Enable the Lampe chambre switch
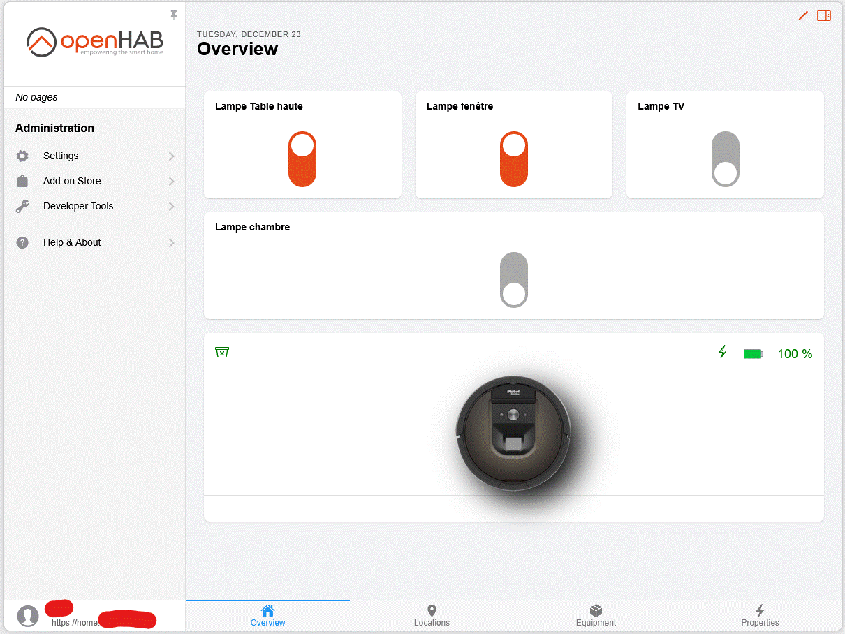845x634 pixels. tap(514, 279)
